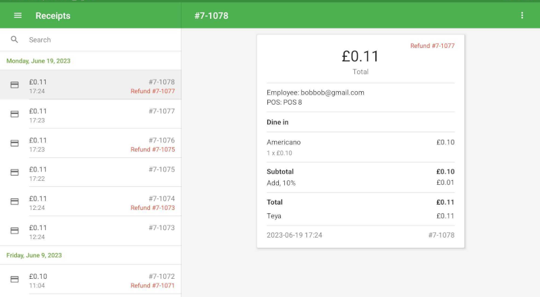540x297 pixels.
Task: Click Refund #7-1075 label in list
Action: (153, 150)
